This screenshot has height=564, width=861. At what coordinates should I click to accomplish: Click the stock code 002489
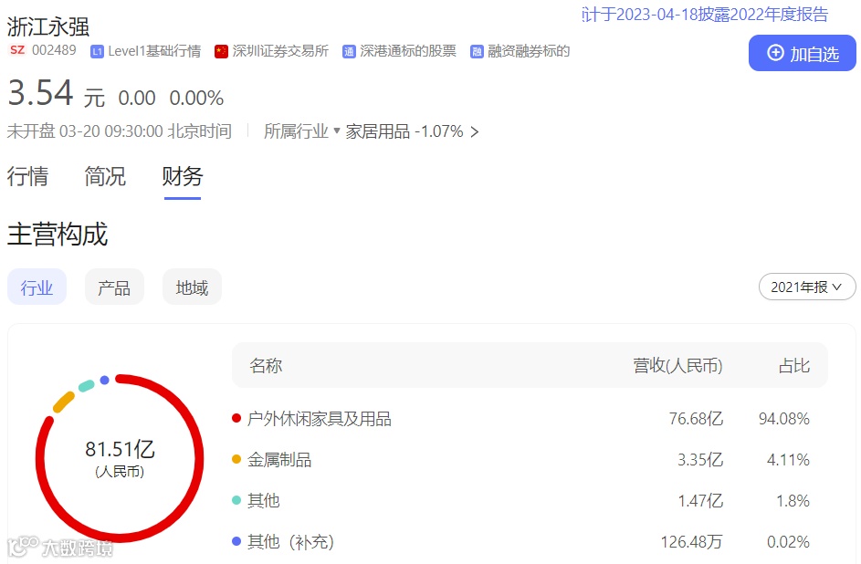click(54, 50)
